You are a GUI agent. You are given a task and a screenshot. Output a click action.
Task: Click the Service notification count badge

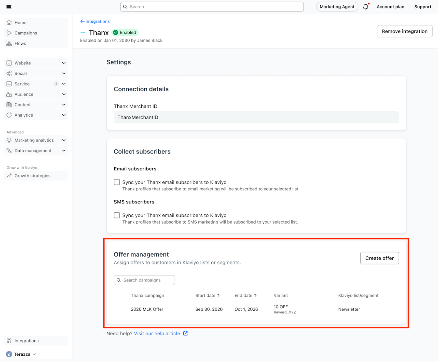(x=56, y=84)
